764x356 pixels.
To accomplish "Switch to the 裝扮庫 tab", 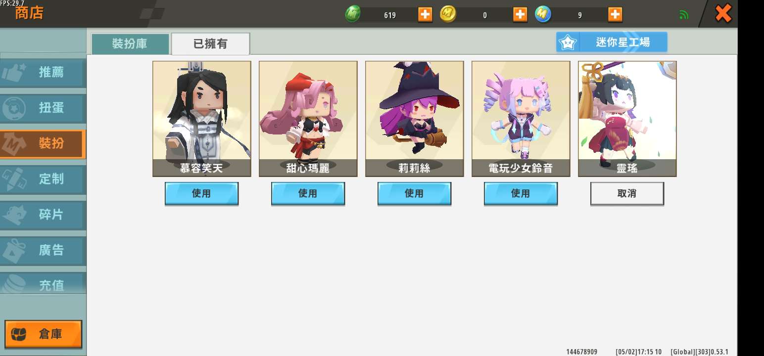I will tap(130, 44).
